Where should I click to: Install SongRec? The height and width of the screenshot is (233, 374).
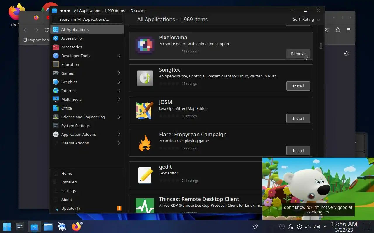(x=298, y=86)
